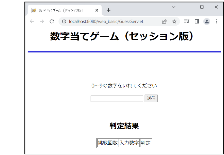View site information icon beside localhost URL
This screenshot has width=224, height=155.
pos(64,22)
